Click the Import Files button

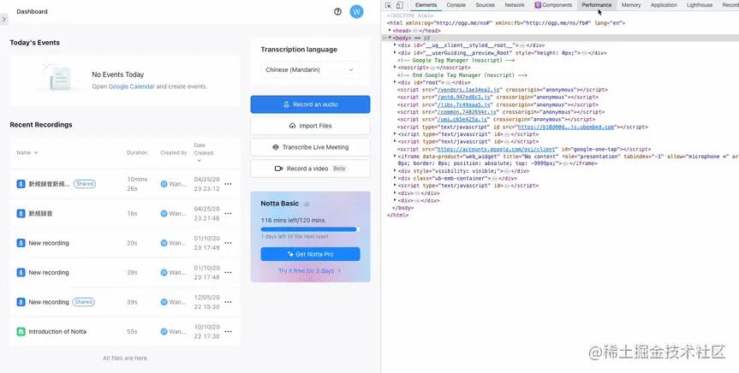pos(310,126)
